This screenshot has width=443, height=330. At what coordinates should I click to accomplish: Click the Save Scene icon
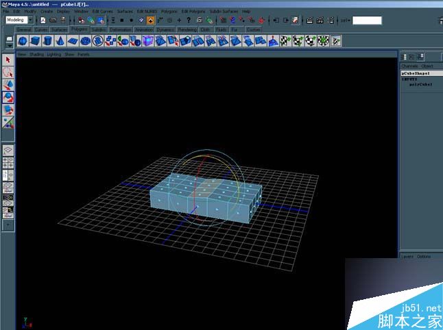point(62,20)
